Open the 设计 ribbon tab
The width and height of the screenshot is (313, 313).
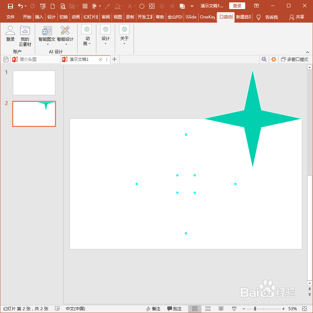coord(51,17)
